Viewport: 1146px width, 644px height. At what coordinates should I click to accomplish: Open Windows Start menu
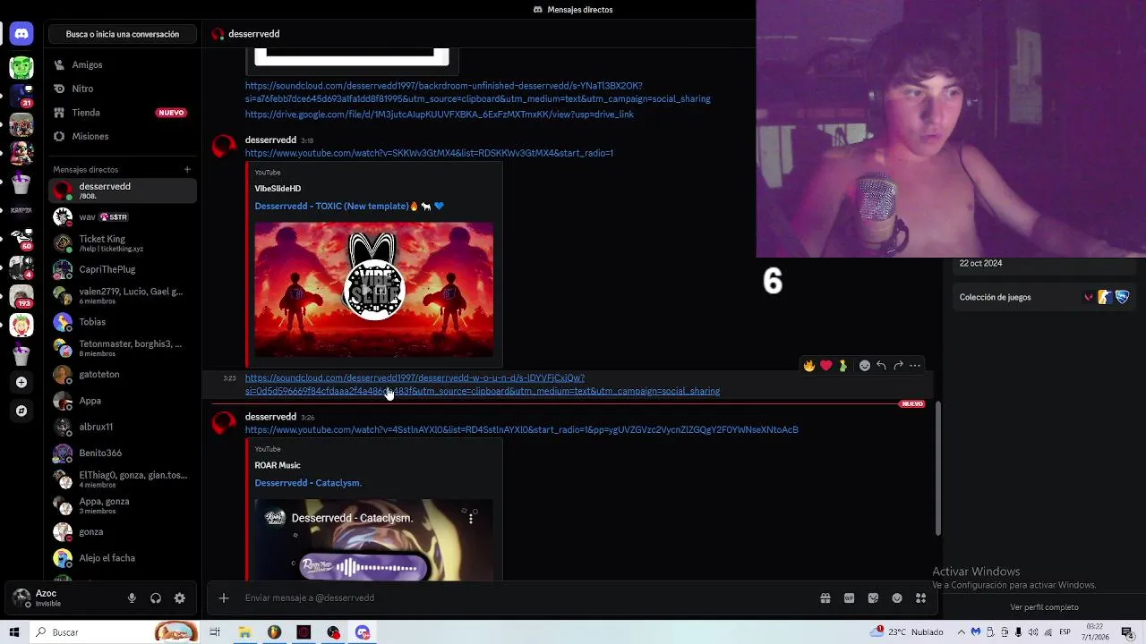[x=14, y=632]
